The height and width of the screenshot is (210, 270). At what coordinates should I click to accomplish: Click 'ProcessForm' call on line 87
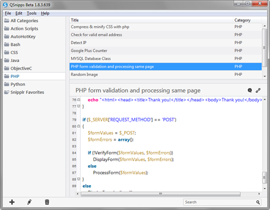[x=106, y=173]
